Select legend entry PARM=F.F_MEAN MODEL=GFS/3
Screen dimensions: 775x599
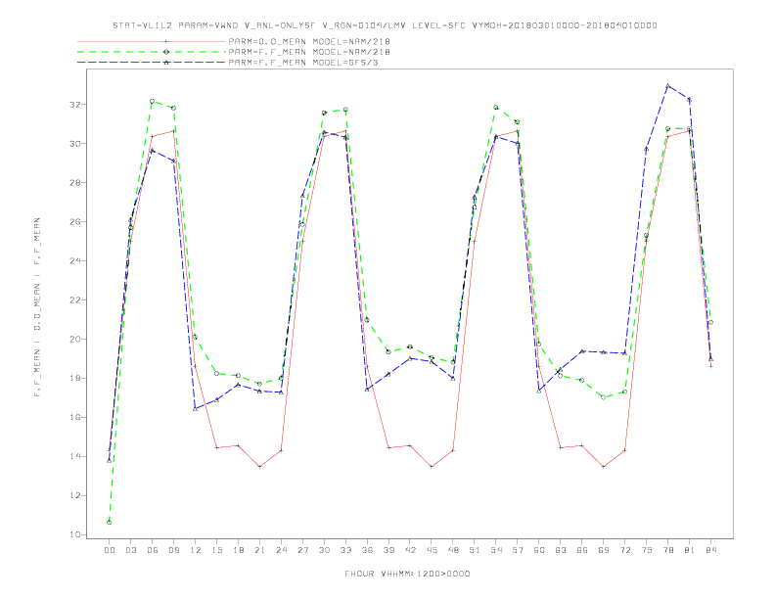pos(303,63)
